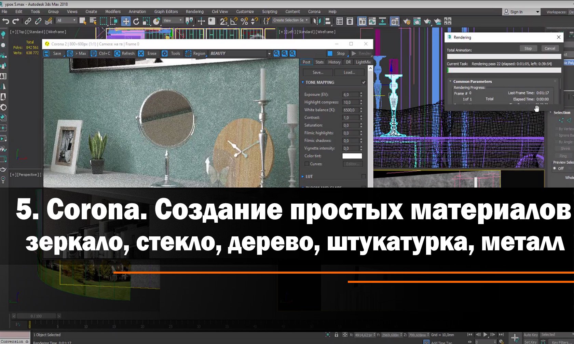Pick the Rectangular Selection Region tool

click(104, 21)
